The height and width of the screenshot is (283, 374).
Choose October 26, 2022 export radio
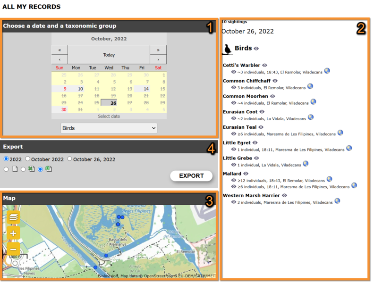tap(69, 159)
